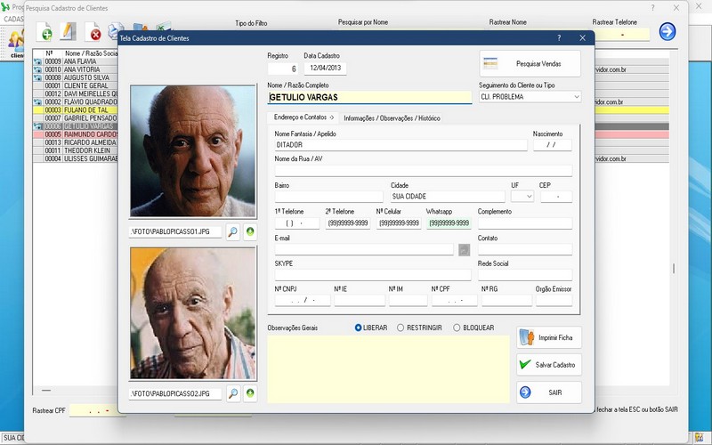The image size is (712, 445).
Task: Click the new client add icon
Action: pos(44,34)
